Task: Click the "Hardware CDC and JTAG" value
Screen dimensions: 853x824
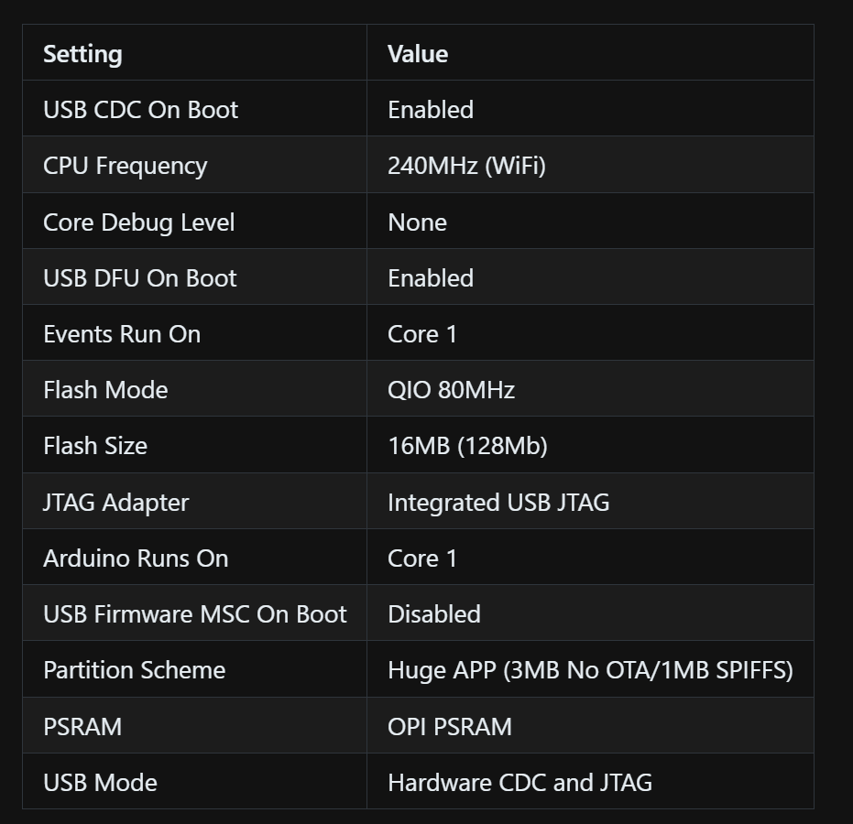Action: pos(519,783)
